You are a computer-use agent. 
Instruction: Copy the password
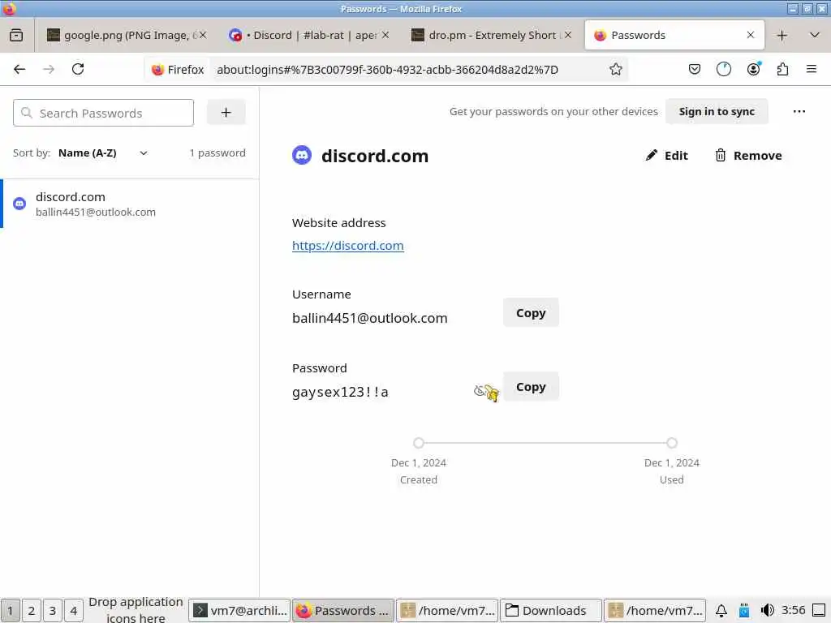[x=531, y=387]
